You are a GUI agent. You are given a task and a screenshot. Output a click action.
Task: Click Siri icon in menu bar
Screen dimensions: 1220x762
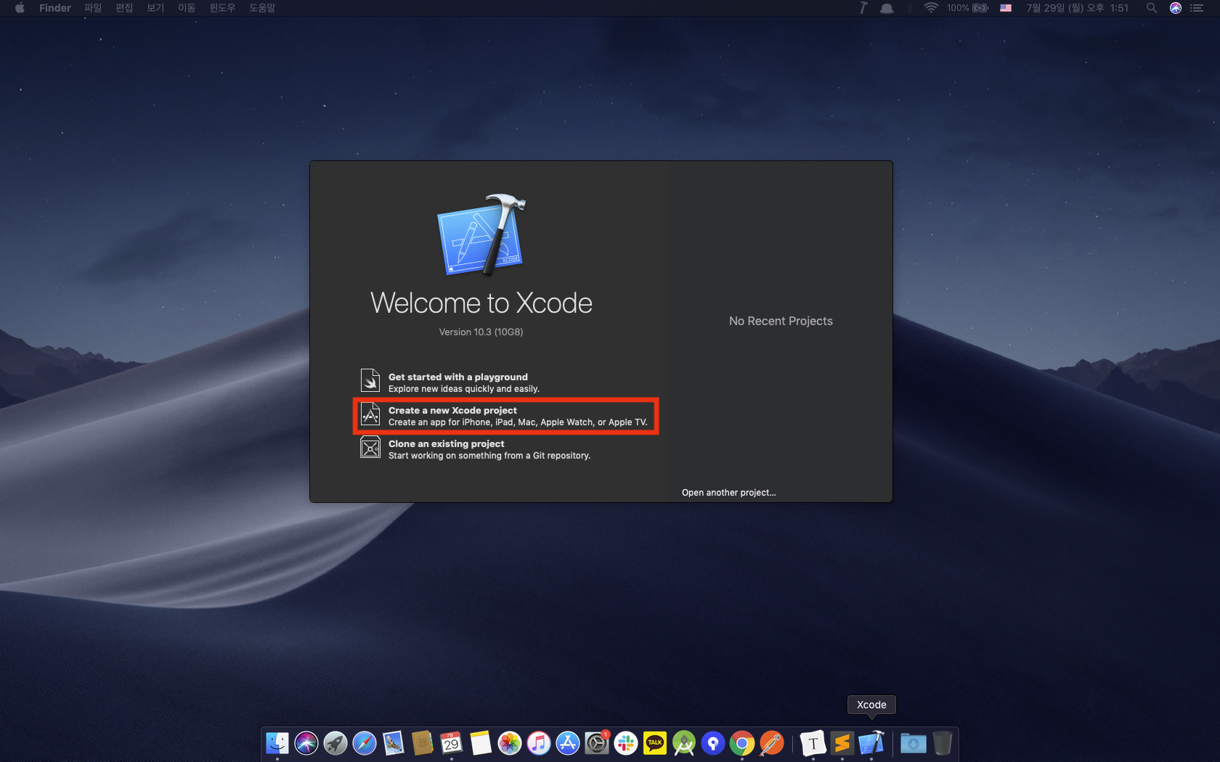(1176, 8)
